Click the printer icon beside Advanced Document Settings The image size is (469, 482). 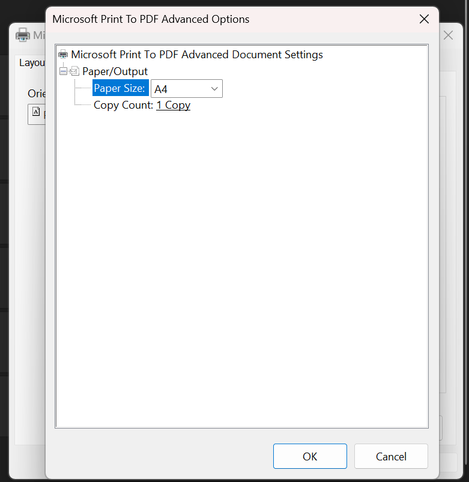click(62, 54)
